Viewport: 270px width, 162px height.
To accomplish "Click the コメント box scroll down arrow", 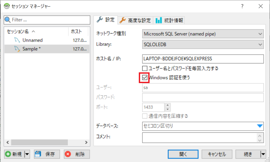I will click(260, 140).
